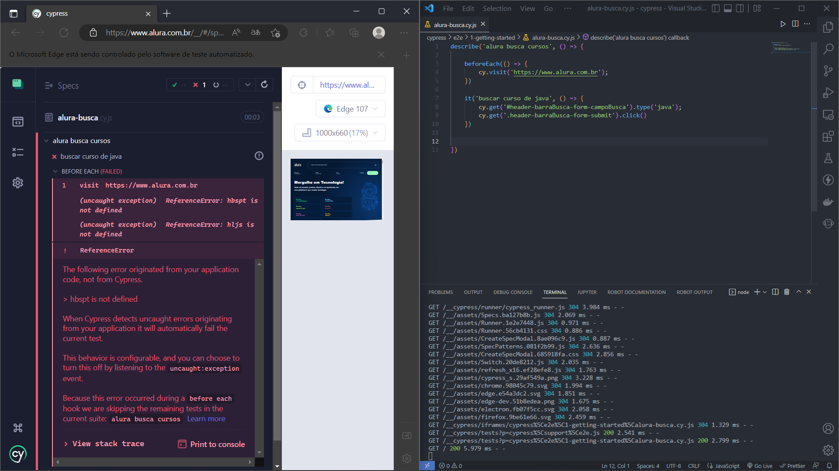Open Cypress keyboard shortcuts icon

[18, 428]
